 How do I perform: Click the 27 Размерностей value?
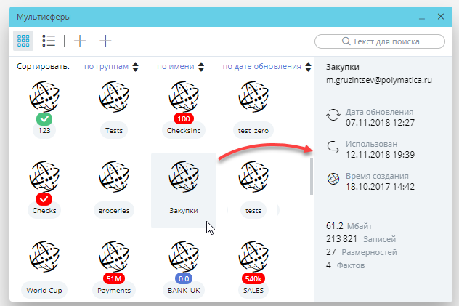(362, 252)
